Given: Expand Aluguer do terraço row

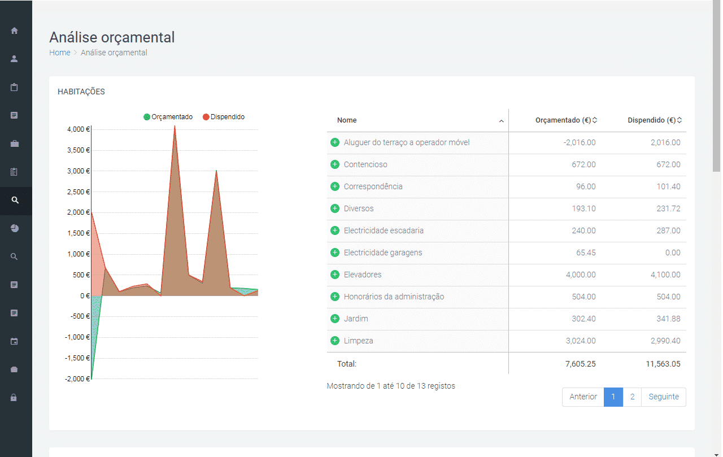Looking at the screenshot, I should pyautogui.click(x=335, y=142).
